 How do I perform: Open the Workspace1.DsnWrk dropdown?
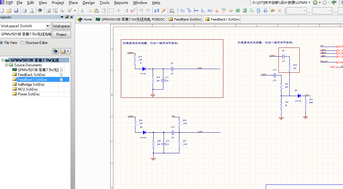(x=48, y=26)
